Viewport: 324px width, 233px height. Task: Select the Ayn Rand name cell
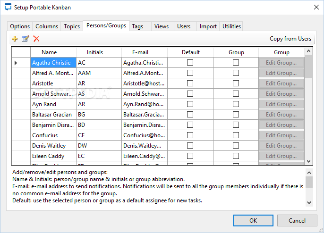[53, 104]
